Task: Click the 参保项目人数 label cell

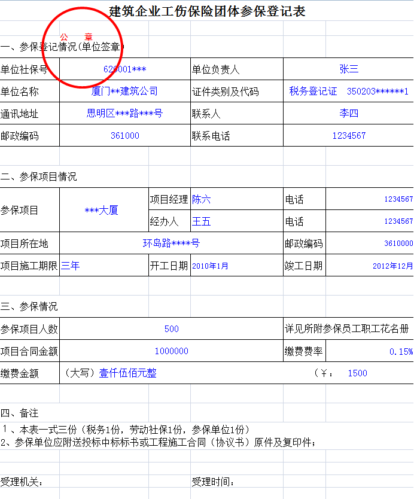Action: tap(29, 329)
